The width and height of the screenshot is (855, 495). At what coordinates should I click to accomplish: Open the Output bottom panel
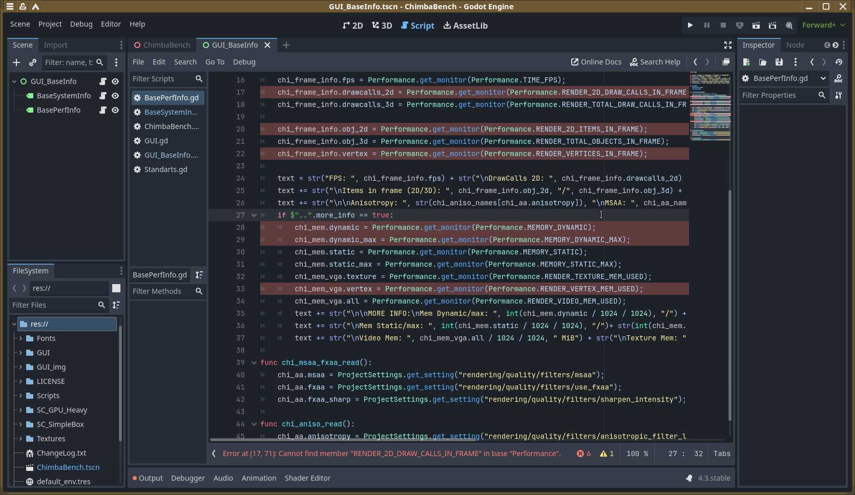pyautogui.click(x=148, y=478)
